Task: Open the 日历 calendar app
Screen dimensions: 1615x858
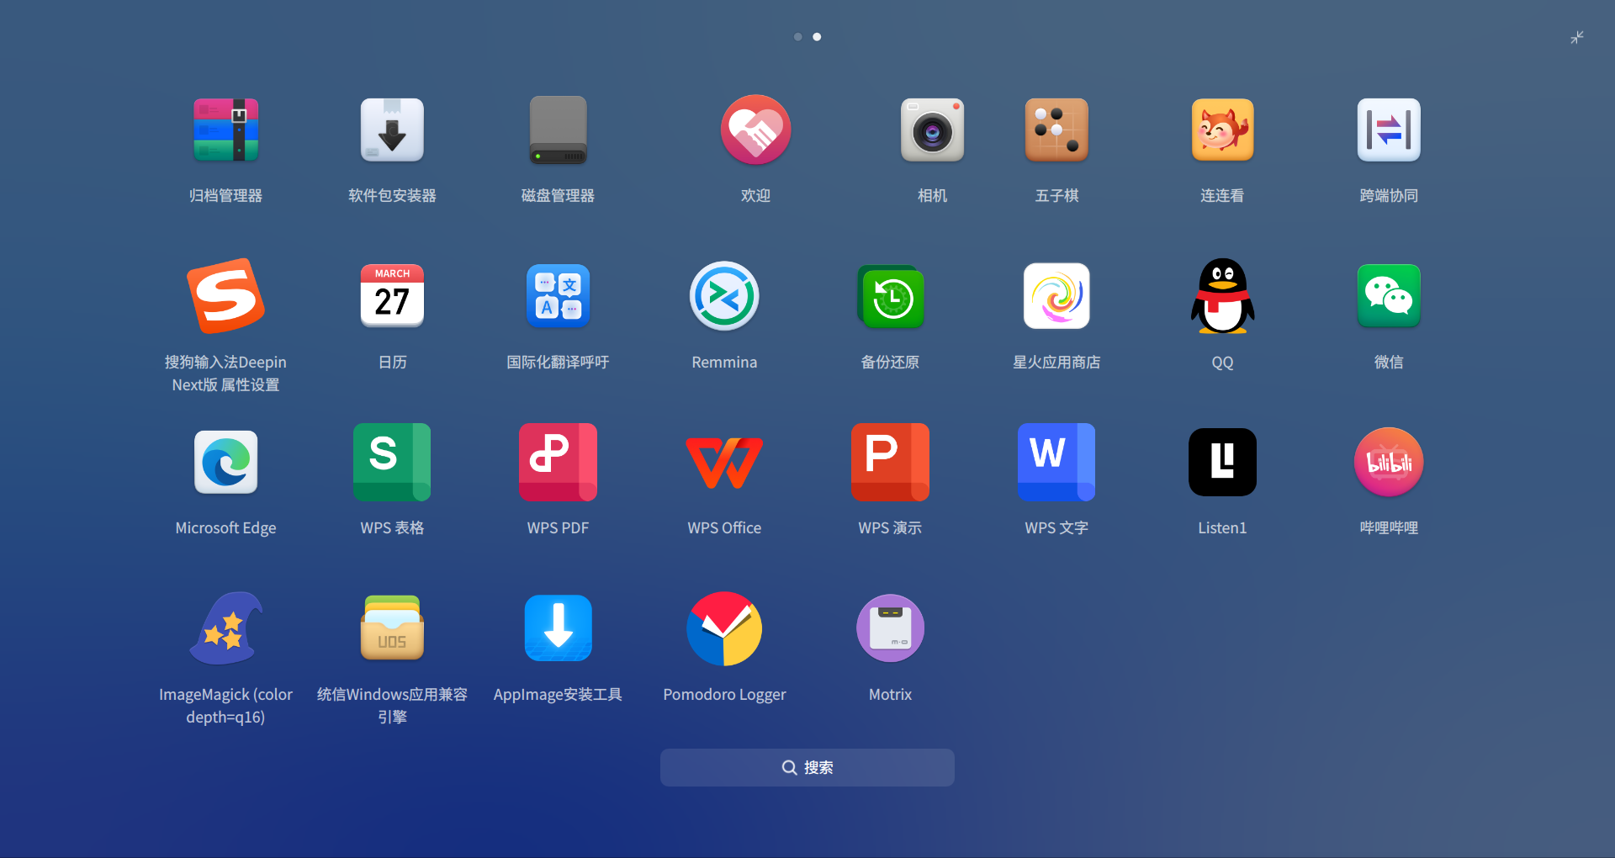Action: pos(392,296)
